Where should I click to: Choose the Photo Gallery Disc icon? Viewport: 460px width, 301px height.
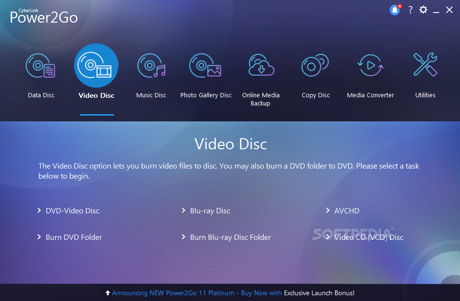pos(205,65)
